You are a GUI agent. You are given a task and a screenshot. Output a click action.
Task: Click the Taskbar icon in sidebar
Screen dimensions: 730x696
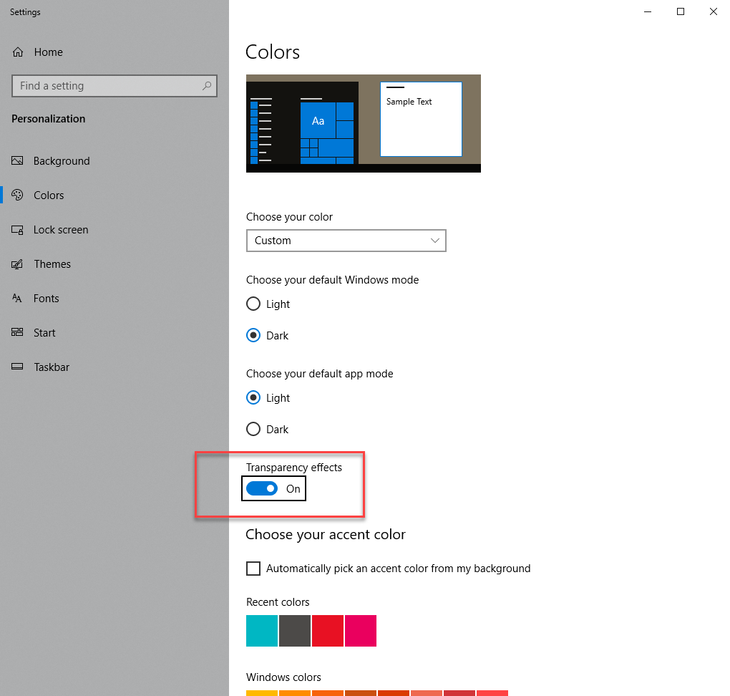point(18,367)
